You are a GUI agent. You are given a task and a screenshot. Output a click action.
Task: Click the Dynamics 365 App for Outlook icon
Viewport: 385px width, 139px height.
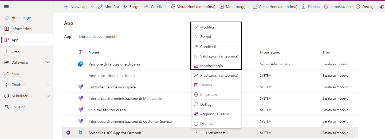80,133
